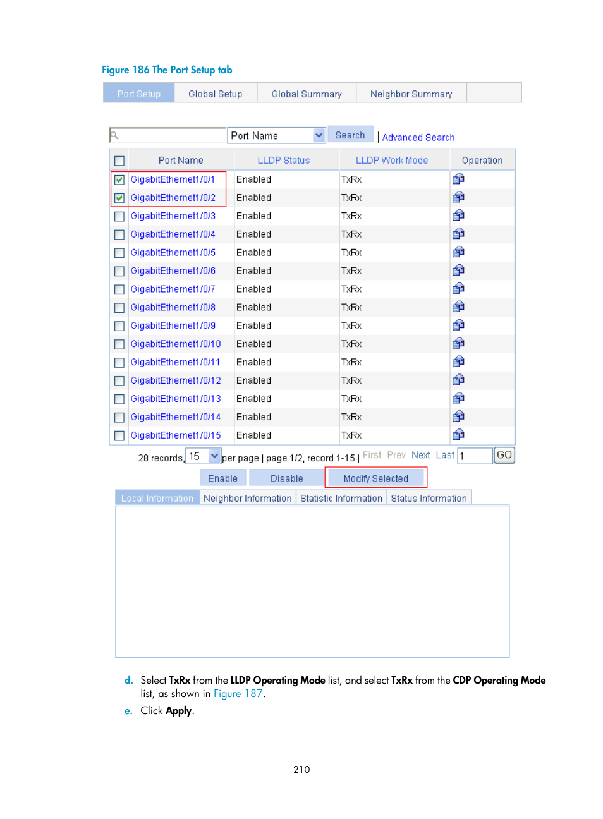Click the magnifier icon in search field

[114, 135]
